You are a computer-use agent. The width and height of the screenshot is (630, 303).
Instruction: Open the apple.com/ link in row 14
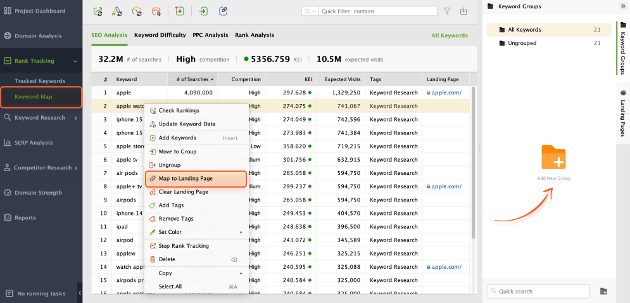click(x=446, y=267)
